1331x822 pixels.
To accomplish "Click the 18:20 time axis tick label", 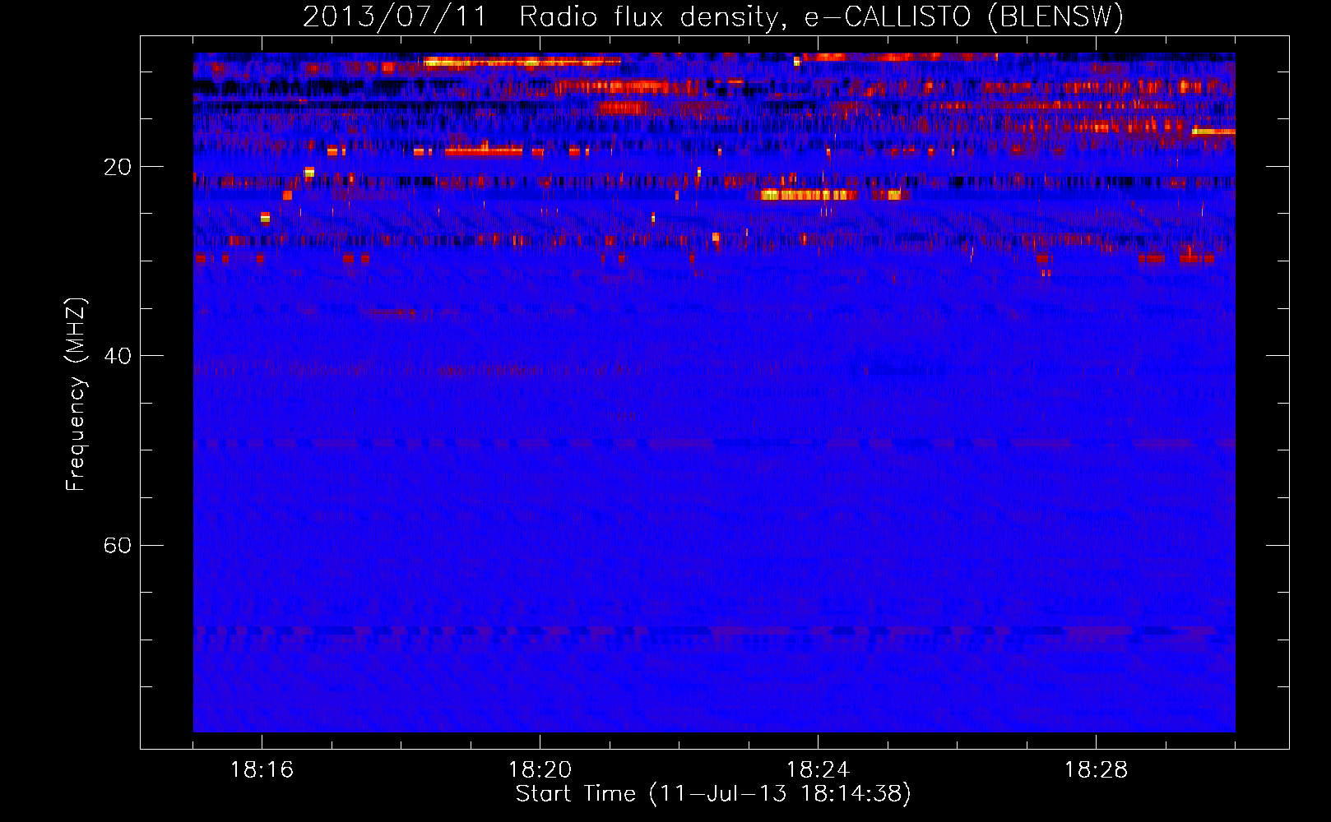I will click(x=540, y=770).
